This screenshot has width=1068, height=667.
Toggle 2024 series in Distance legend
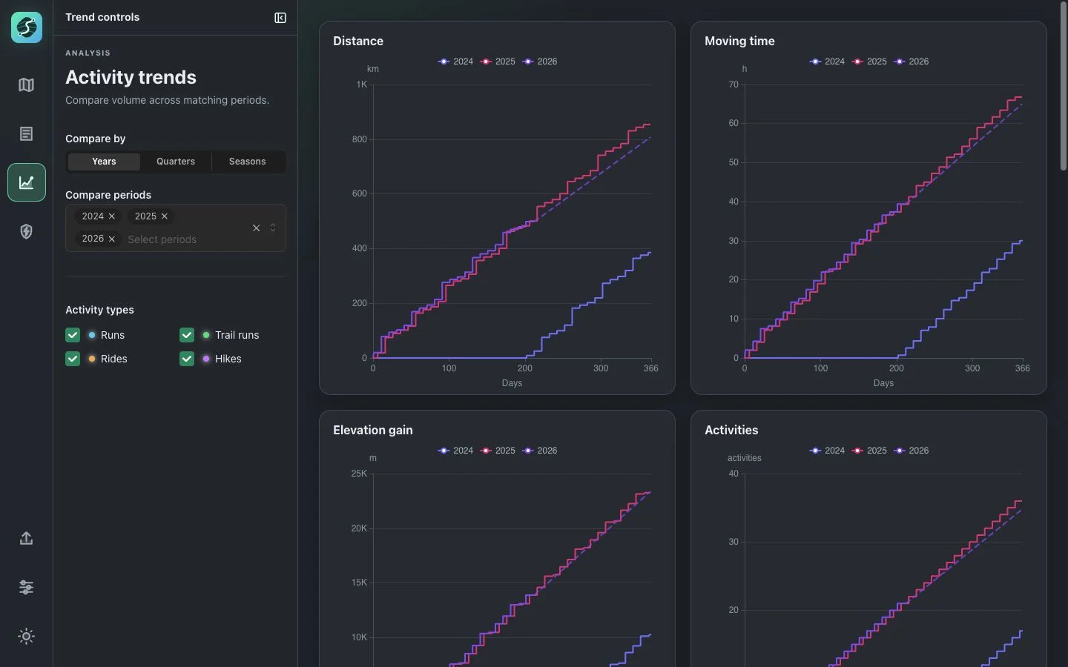click(455, 62)
